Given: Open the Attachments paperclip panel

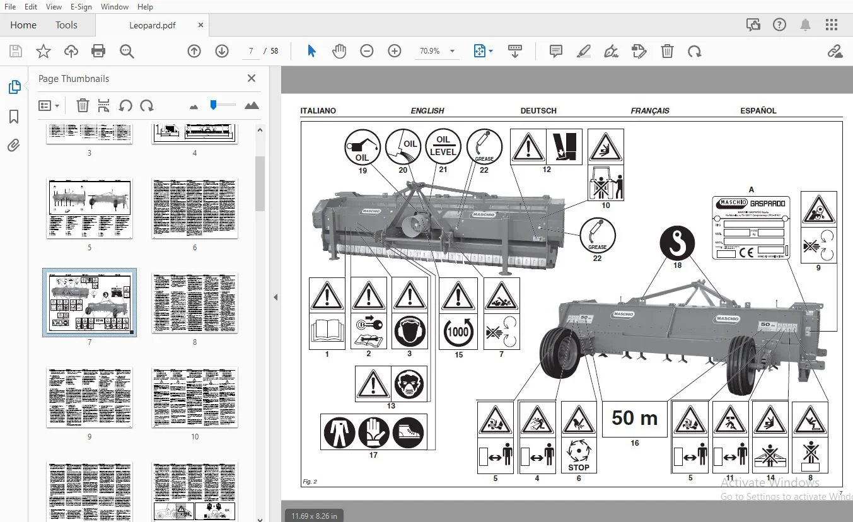Looking at the screenshot, I should click(x=14, y=146).
